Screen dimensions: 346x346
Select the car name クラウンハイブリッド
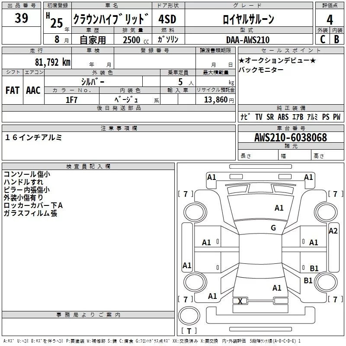111,19
